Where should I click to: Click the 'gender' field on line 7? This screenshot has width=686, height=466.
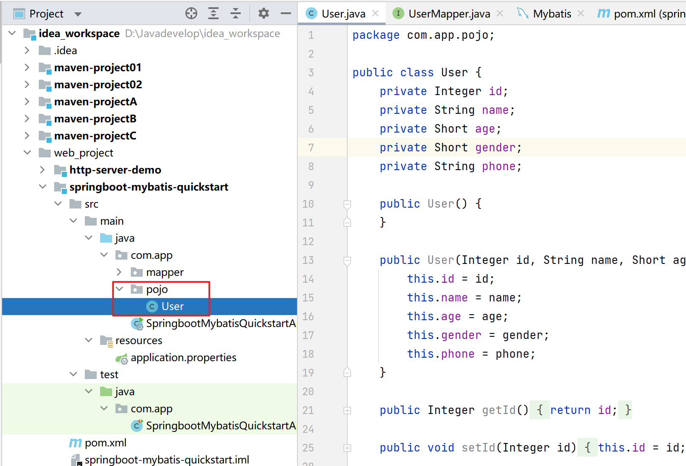pyautogui.click(x=495, y=148)
